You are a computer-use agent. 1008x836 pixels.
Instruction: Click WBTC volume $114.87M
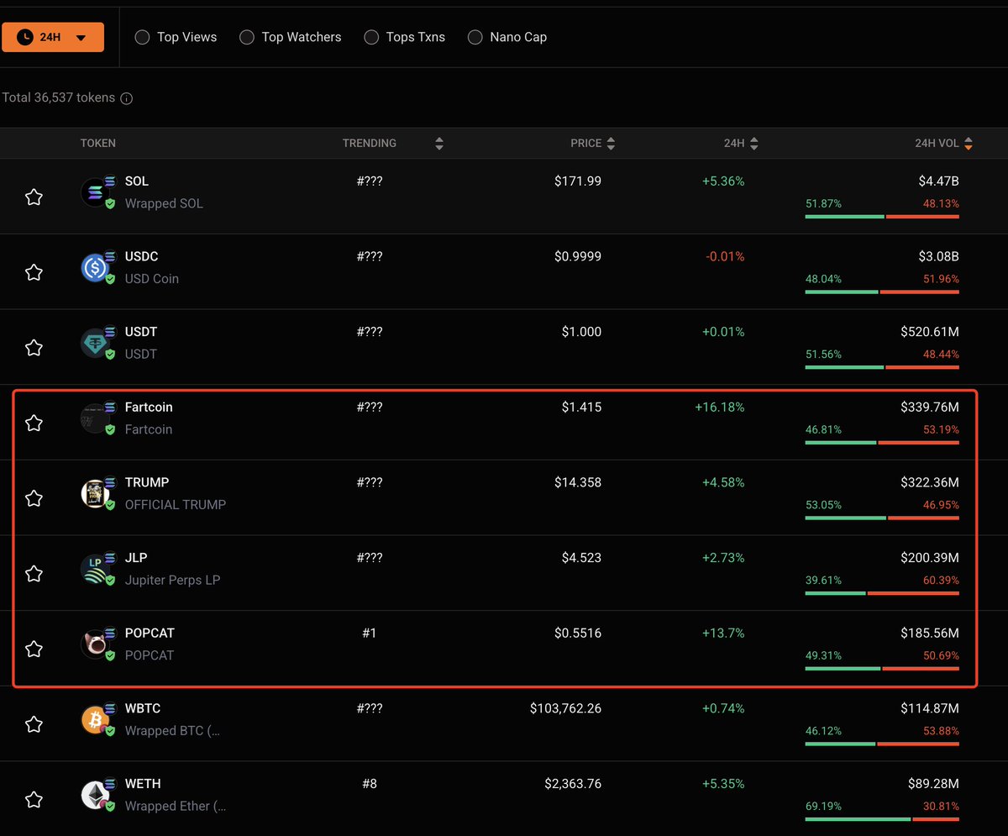(930, 708)
